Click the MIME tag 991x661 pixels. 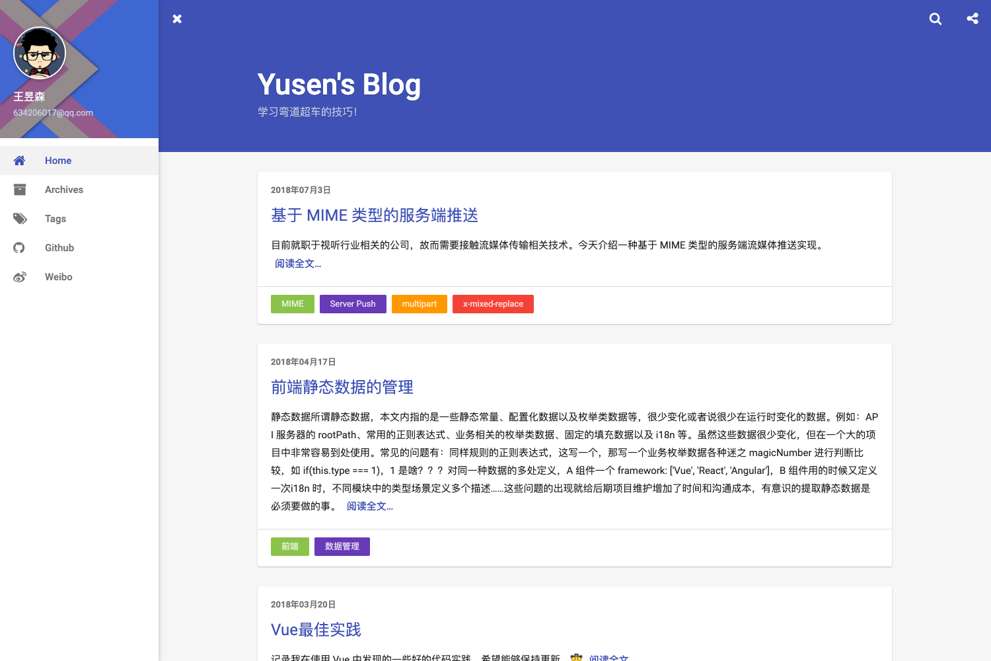coord(292,303)
